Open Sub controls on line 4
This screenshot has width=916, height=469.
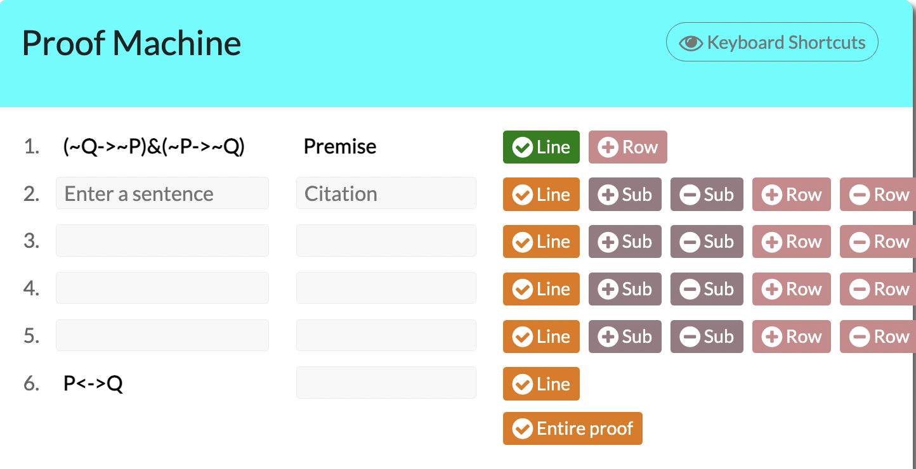point(625,289)
